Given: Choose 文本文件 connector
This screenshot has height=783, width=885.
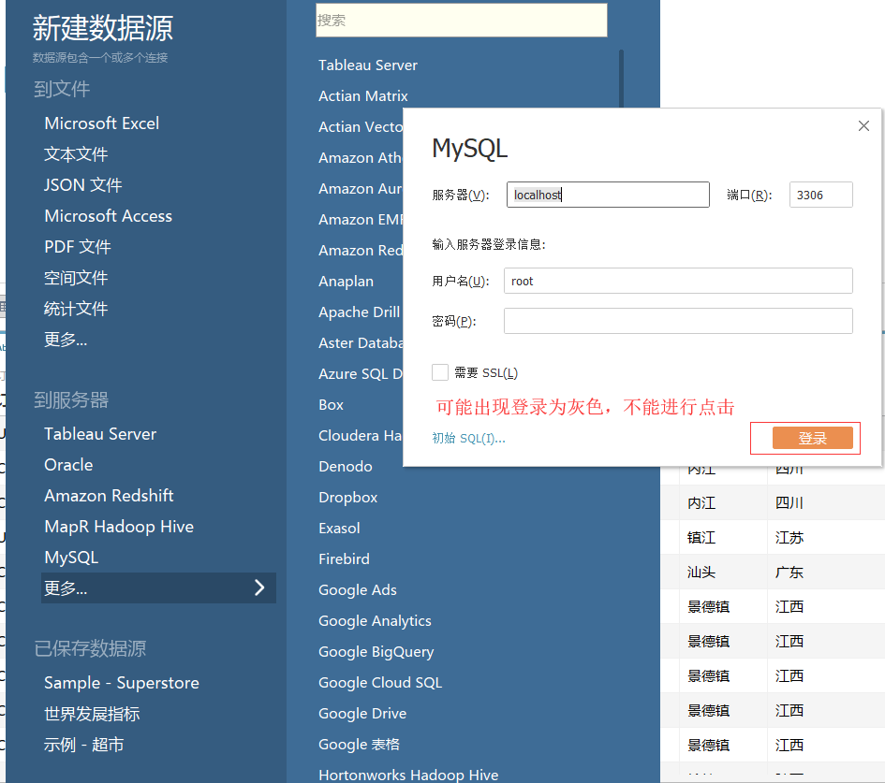Looking at the screenshot, I should point(76,154).
